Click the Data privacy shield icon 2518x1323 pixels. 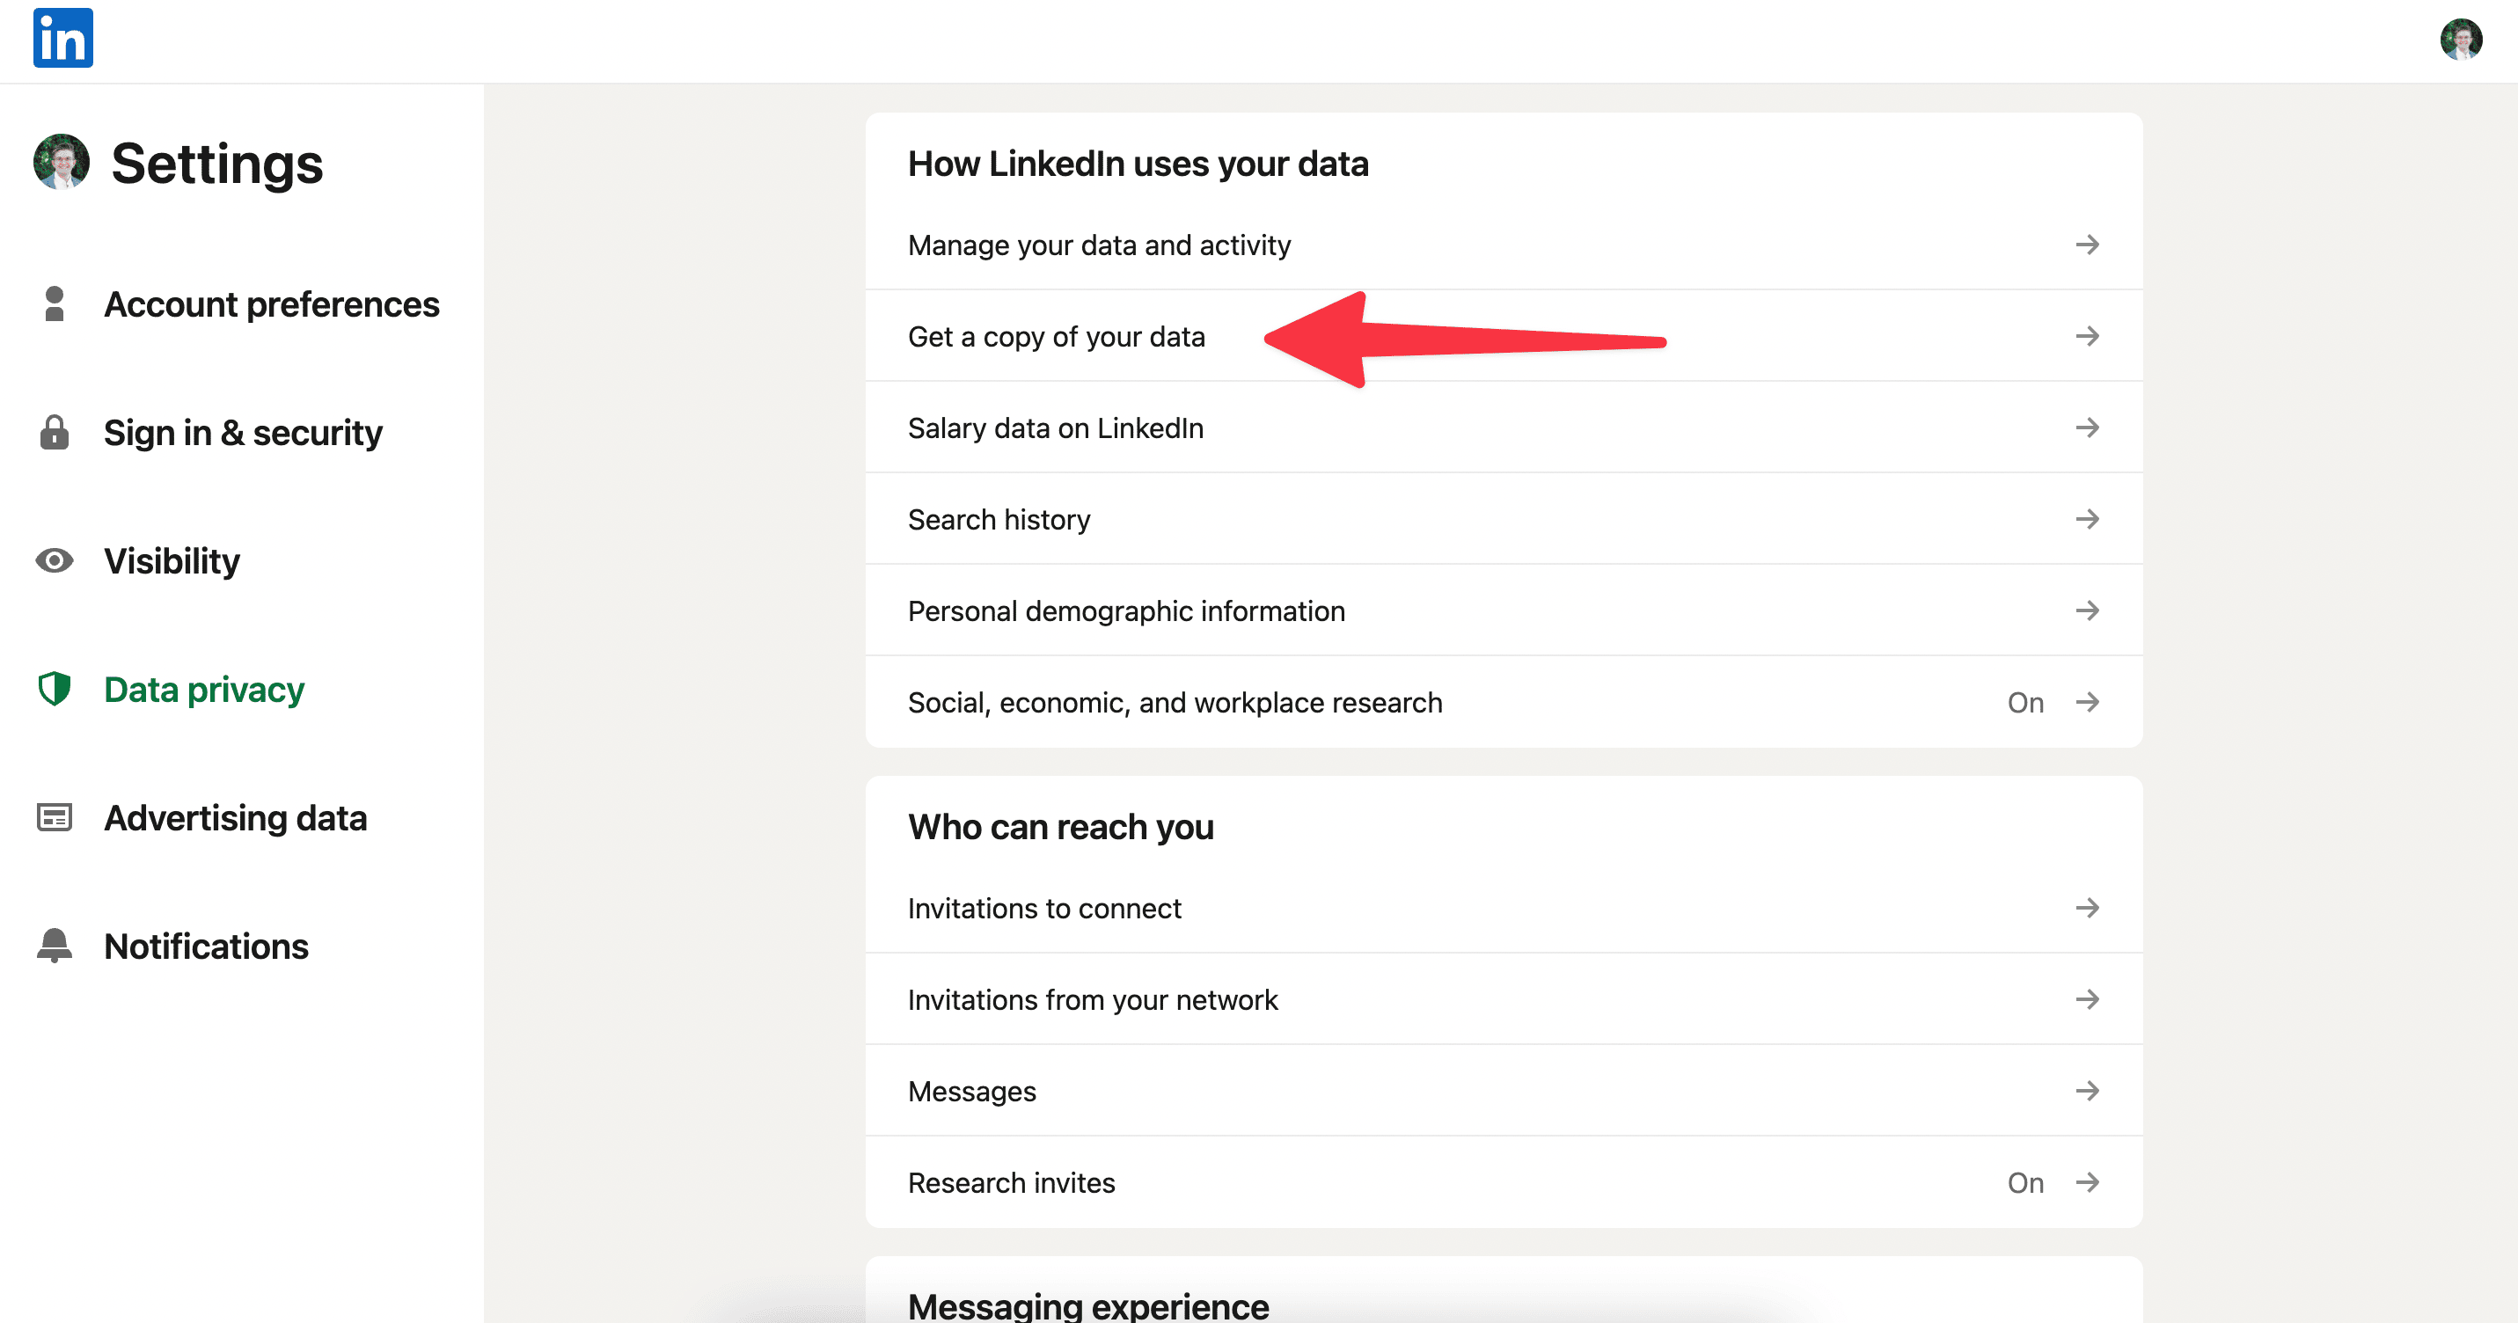(x=54, y=689)
